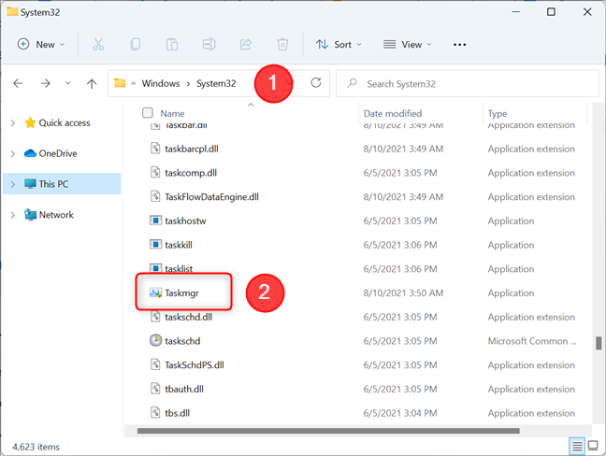Image resolution: width=606 pixels, height=456 pixels.
Task: Open the See more ellipsis menu
Action: pos(459,45)
